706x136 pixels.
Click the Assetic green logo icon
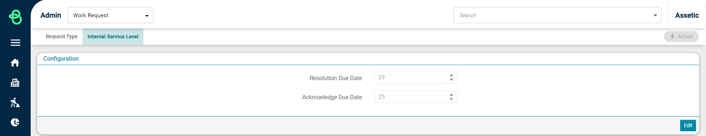click(x=16, y=17)
